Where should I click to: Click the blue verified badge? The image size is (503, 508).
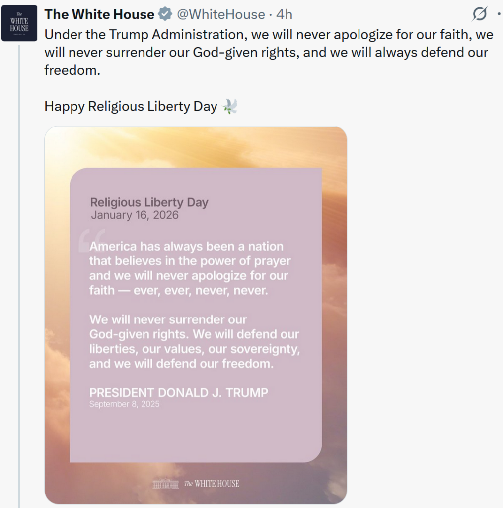point(165,14)
